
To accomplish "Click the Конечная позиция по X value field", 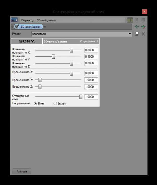I will click(x=91, y=50).
